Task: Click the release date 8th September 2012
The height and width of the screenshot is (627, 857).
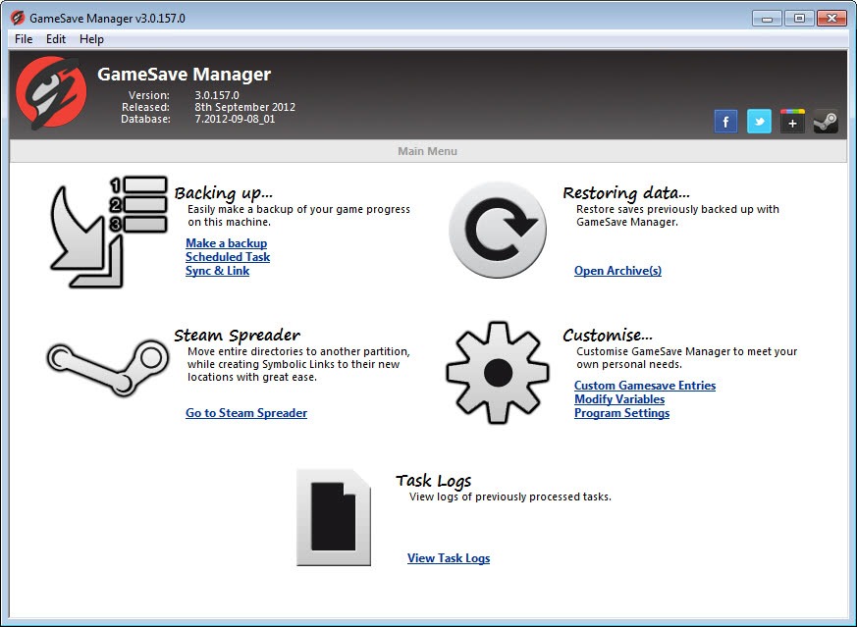Action: 244,107
